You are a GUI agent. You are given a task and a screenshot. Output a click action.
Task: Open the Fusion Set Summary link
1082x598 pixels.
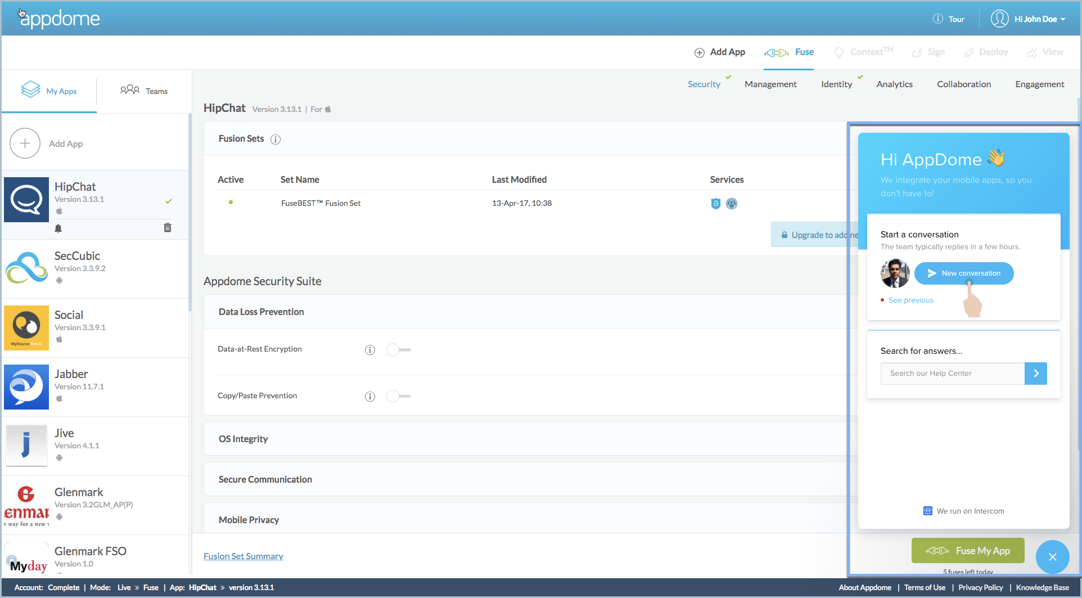[x=243, y=556]
